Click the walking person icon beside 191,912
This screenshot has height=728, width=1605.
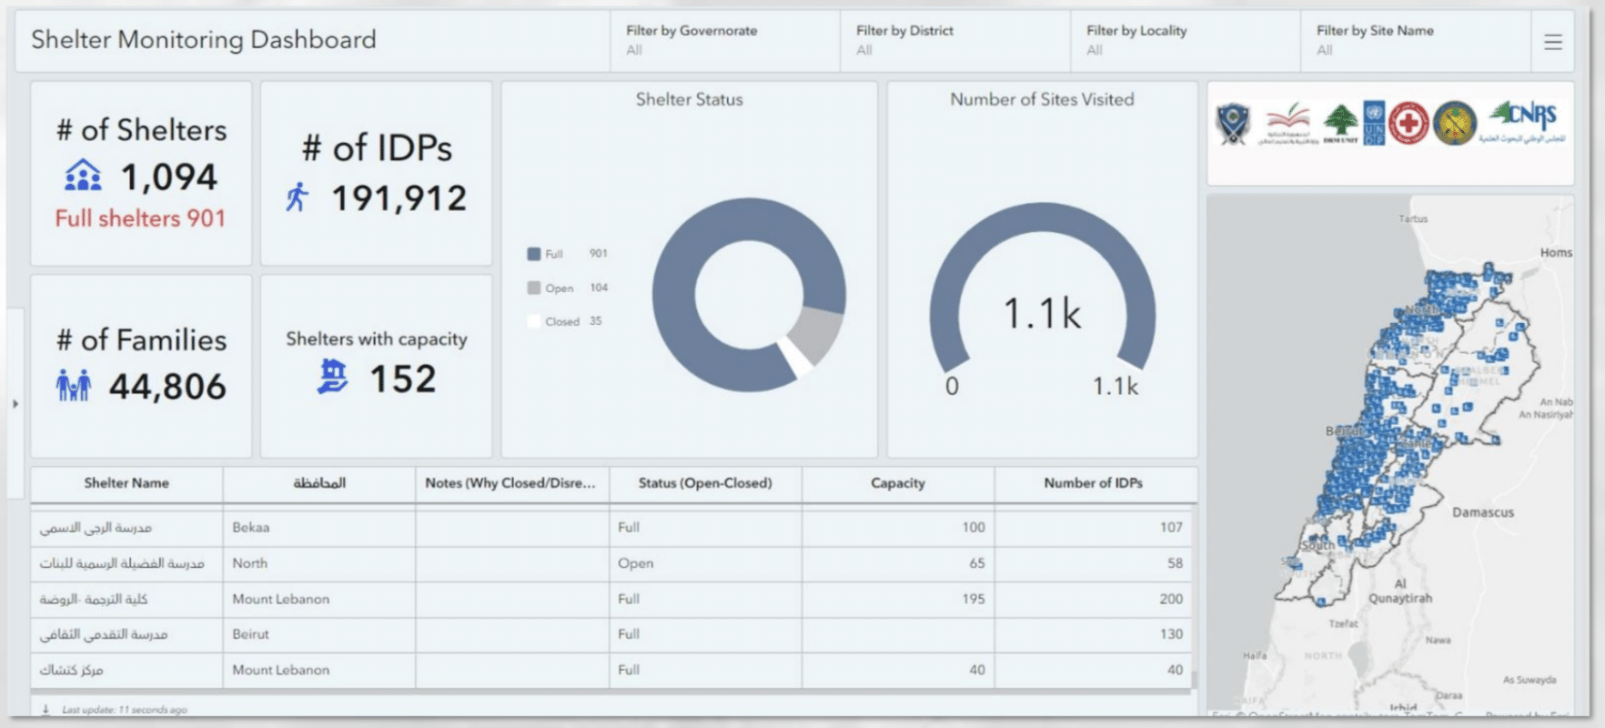point(297,197)
